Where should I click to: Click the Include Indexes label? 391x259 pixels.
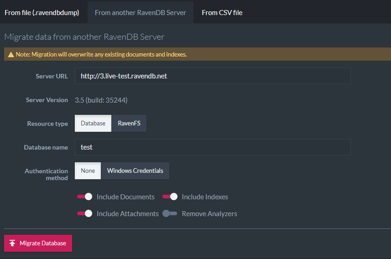click(205, 197)
